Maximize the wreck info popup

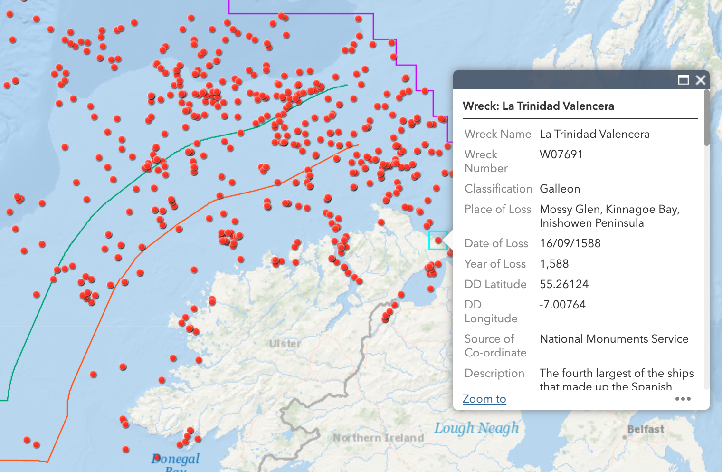[x=683, y=80]
